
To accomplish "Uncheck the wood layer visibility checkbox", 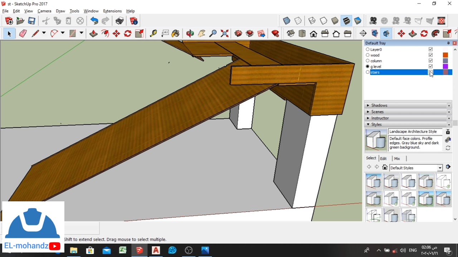I will 430,55.
